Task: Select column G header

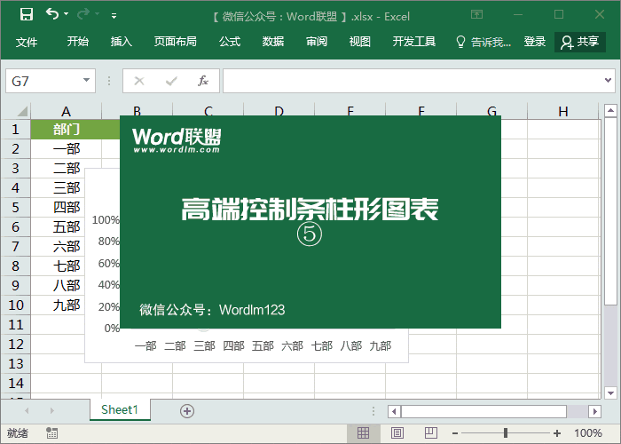Action: 491,111
